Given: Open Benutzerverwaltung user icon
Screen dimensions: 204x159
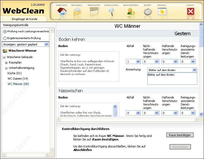Looking at the screenshot, I should click(131, 12).
